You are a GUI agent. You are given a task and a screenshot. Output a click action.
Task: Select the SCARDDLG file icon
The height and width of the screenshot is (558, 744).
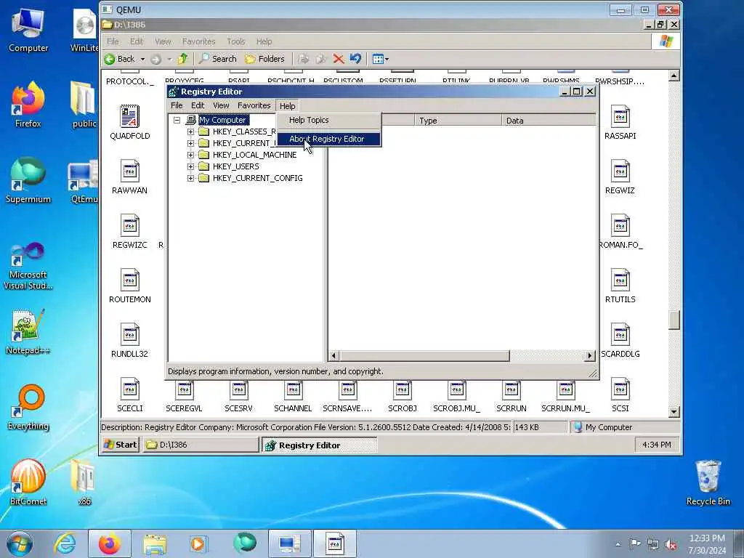[x=620, y=341]
